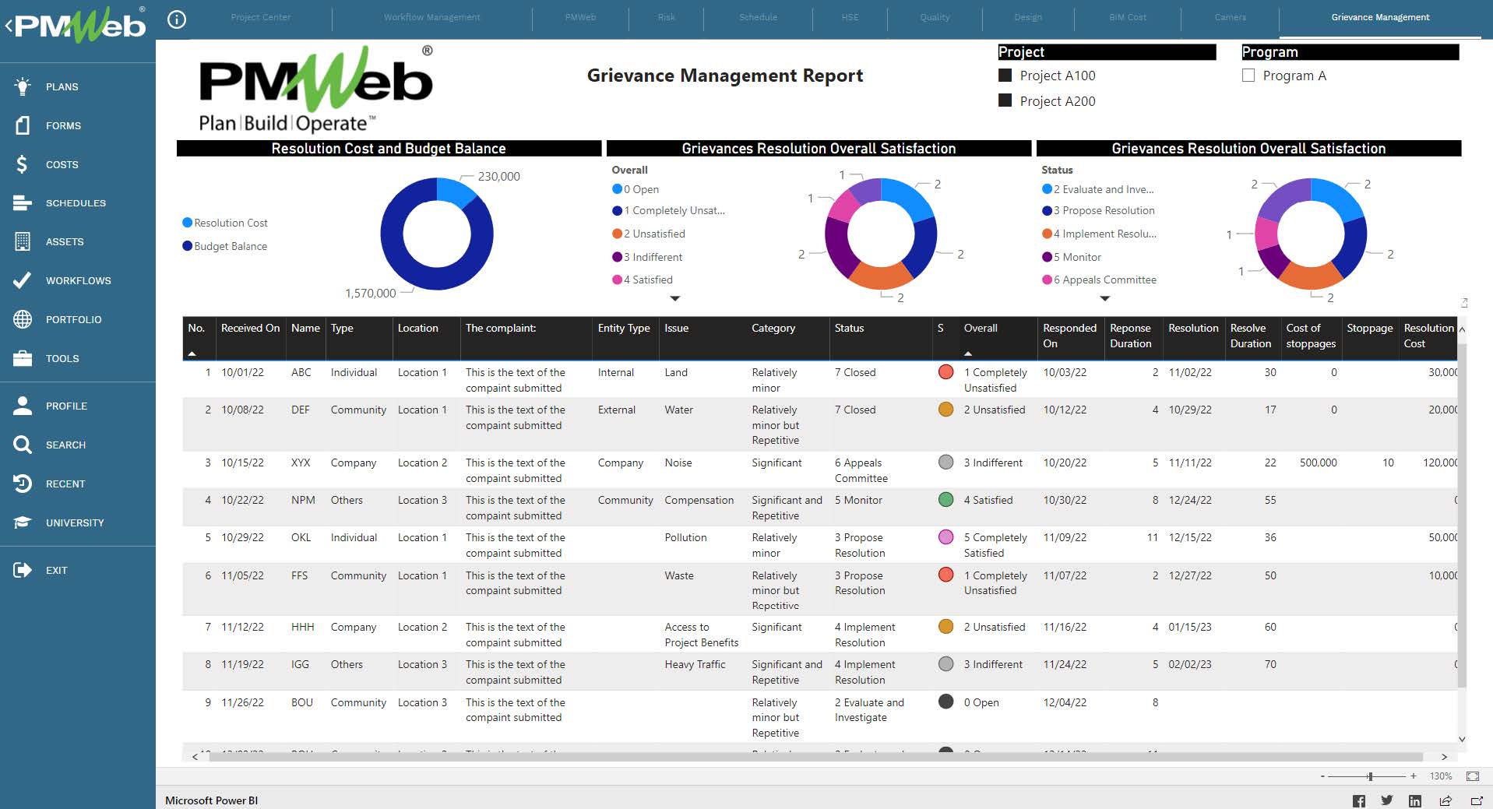Open the Plans lightbulb icon in sidebar
Viewport: 1493px width, 809px height.
coord(23,86)
